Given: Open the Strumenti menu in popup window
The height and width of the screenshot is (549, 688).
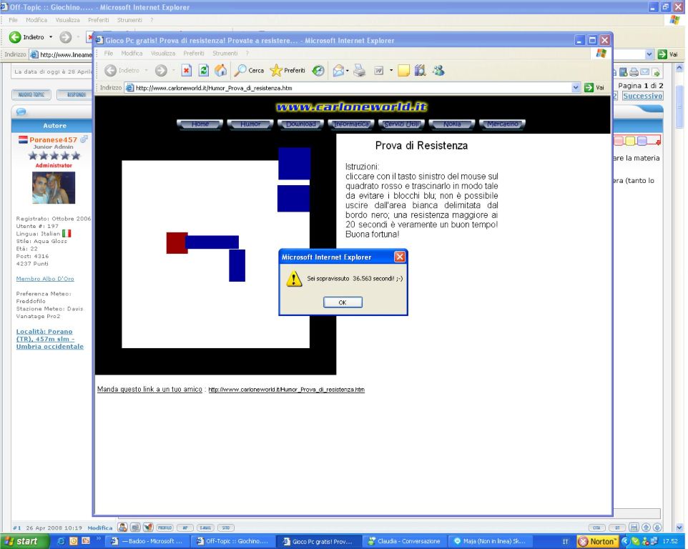Looking at the screenshot, I should pyautogui.click(x=224, y=54).
